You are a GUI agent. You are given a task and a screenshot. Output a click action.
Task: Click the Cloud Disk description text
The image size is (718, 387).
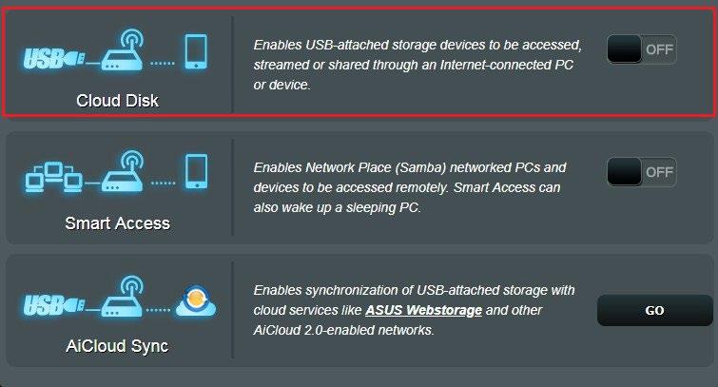click(x=417, y=65)
